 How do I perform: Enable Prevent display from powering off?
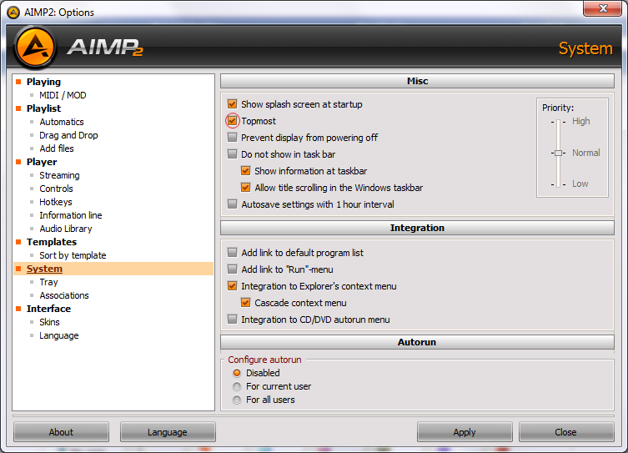click(x=233, y=138)
